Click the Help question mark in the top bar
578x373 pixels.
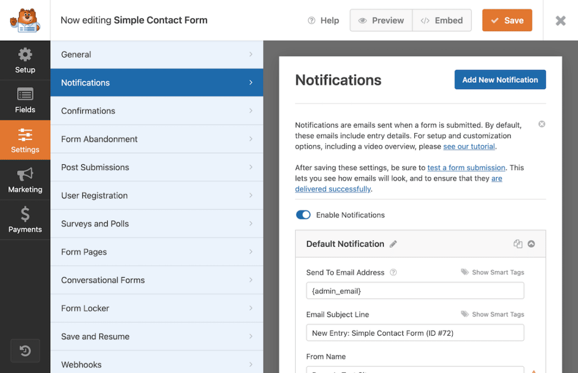(311, 20)
